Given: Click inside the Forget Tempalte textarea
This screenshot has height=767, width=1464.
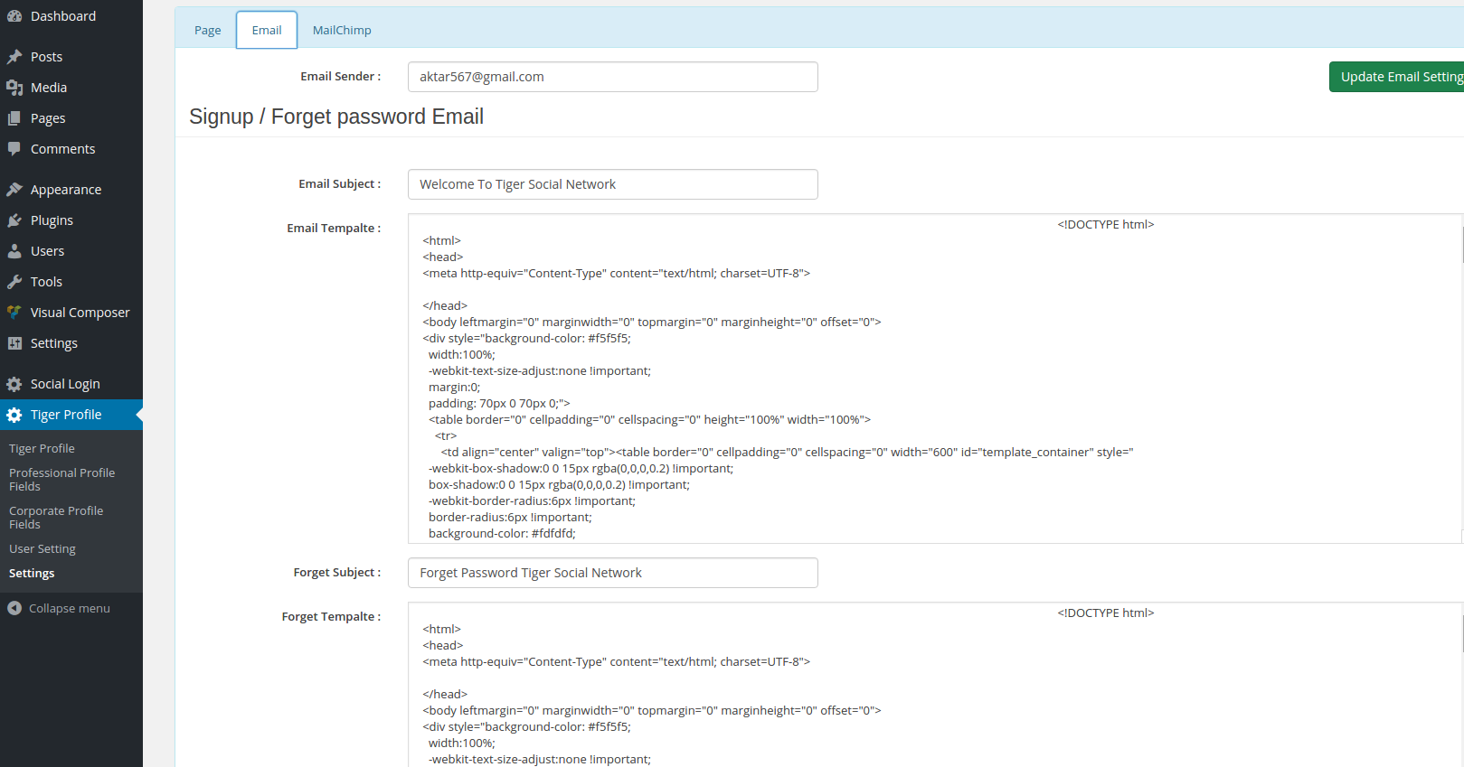Looking at the screenshot, I should tap(934, 684).
